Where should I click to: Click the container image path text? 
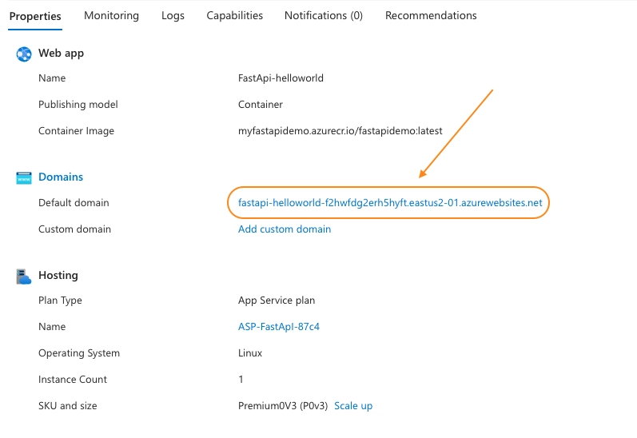pos(340,131)
